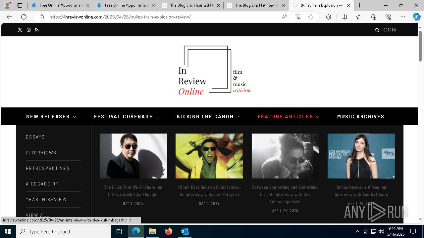The image size is (424, 238).
Task: Click the page vertical scrollbar thumb
Action: point(420,46)
